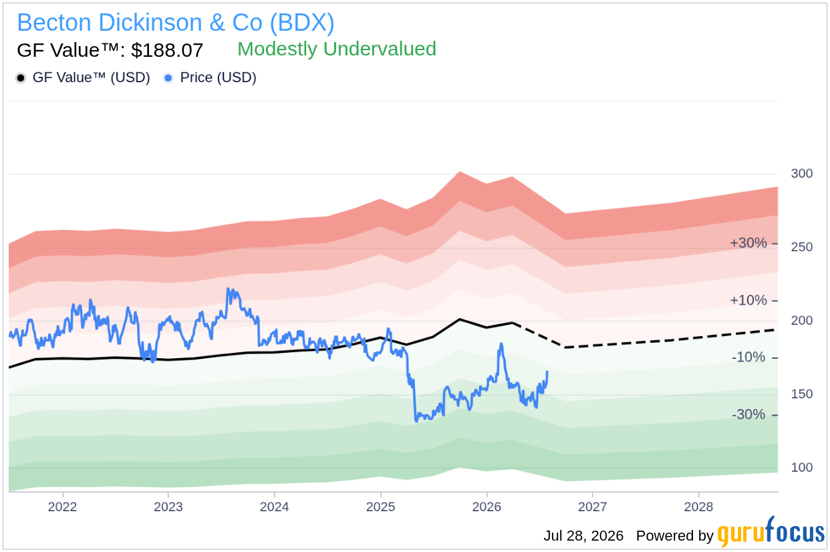The image size is (830, 552).
Task: Select the 2028 x-axis label
Action: pos(698,507)
